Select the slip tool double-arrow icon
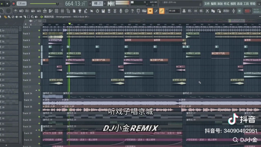Viewport: 261px width, 147px height. pyautogui.click(x=21, y=17)
